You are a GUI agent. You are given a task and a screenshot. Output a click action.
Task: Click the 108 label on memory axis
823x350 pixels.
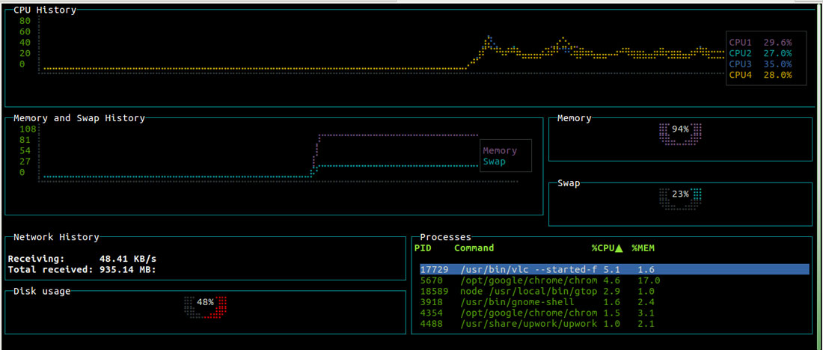(27, 129)
